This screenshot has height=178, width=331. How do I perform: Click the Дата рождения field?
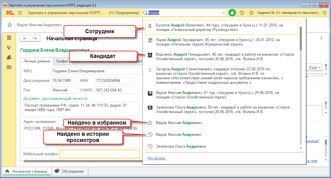[64, 81]
